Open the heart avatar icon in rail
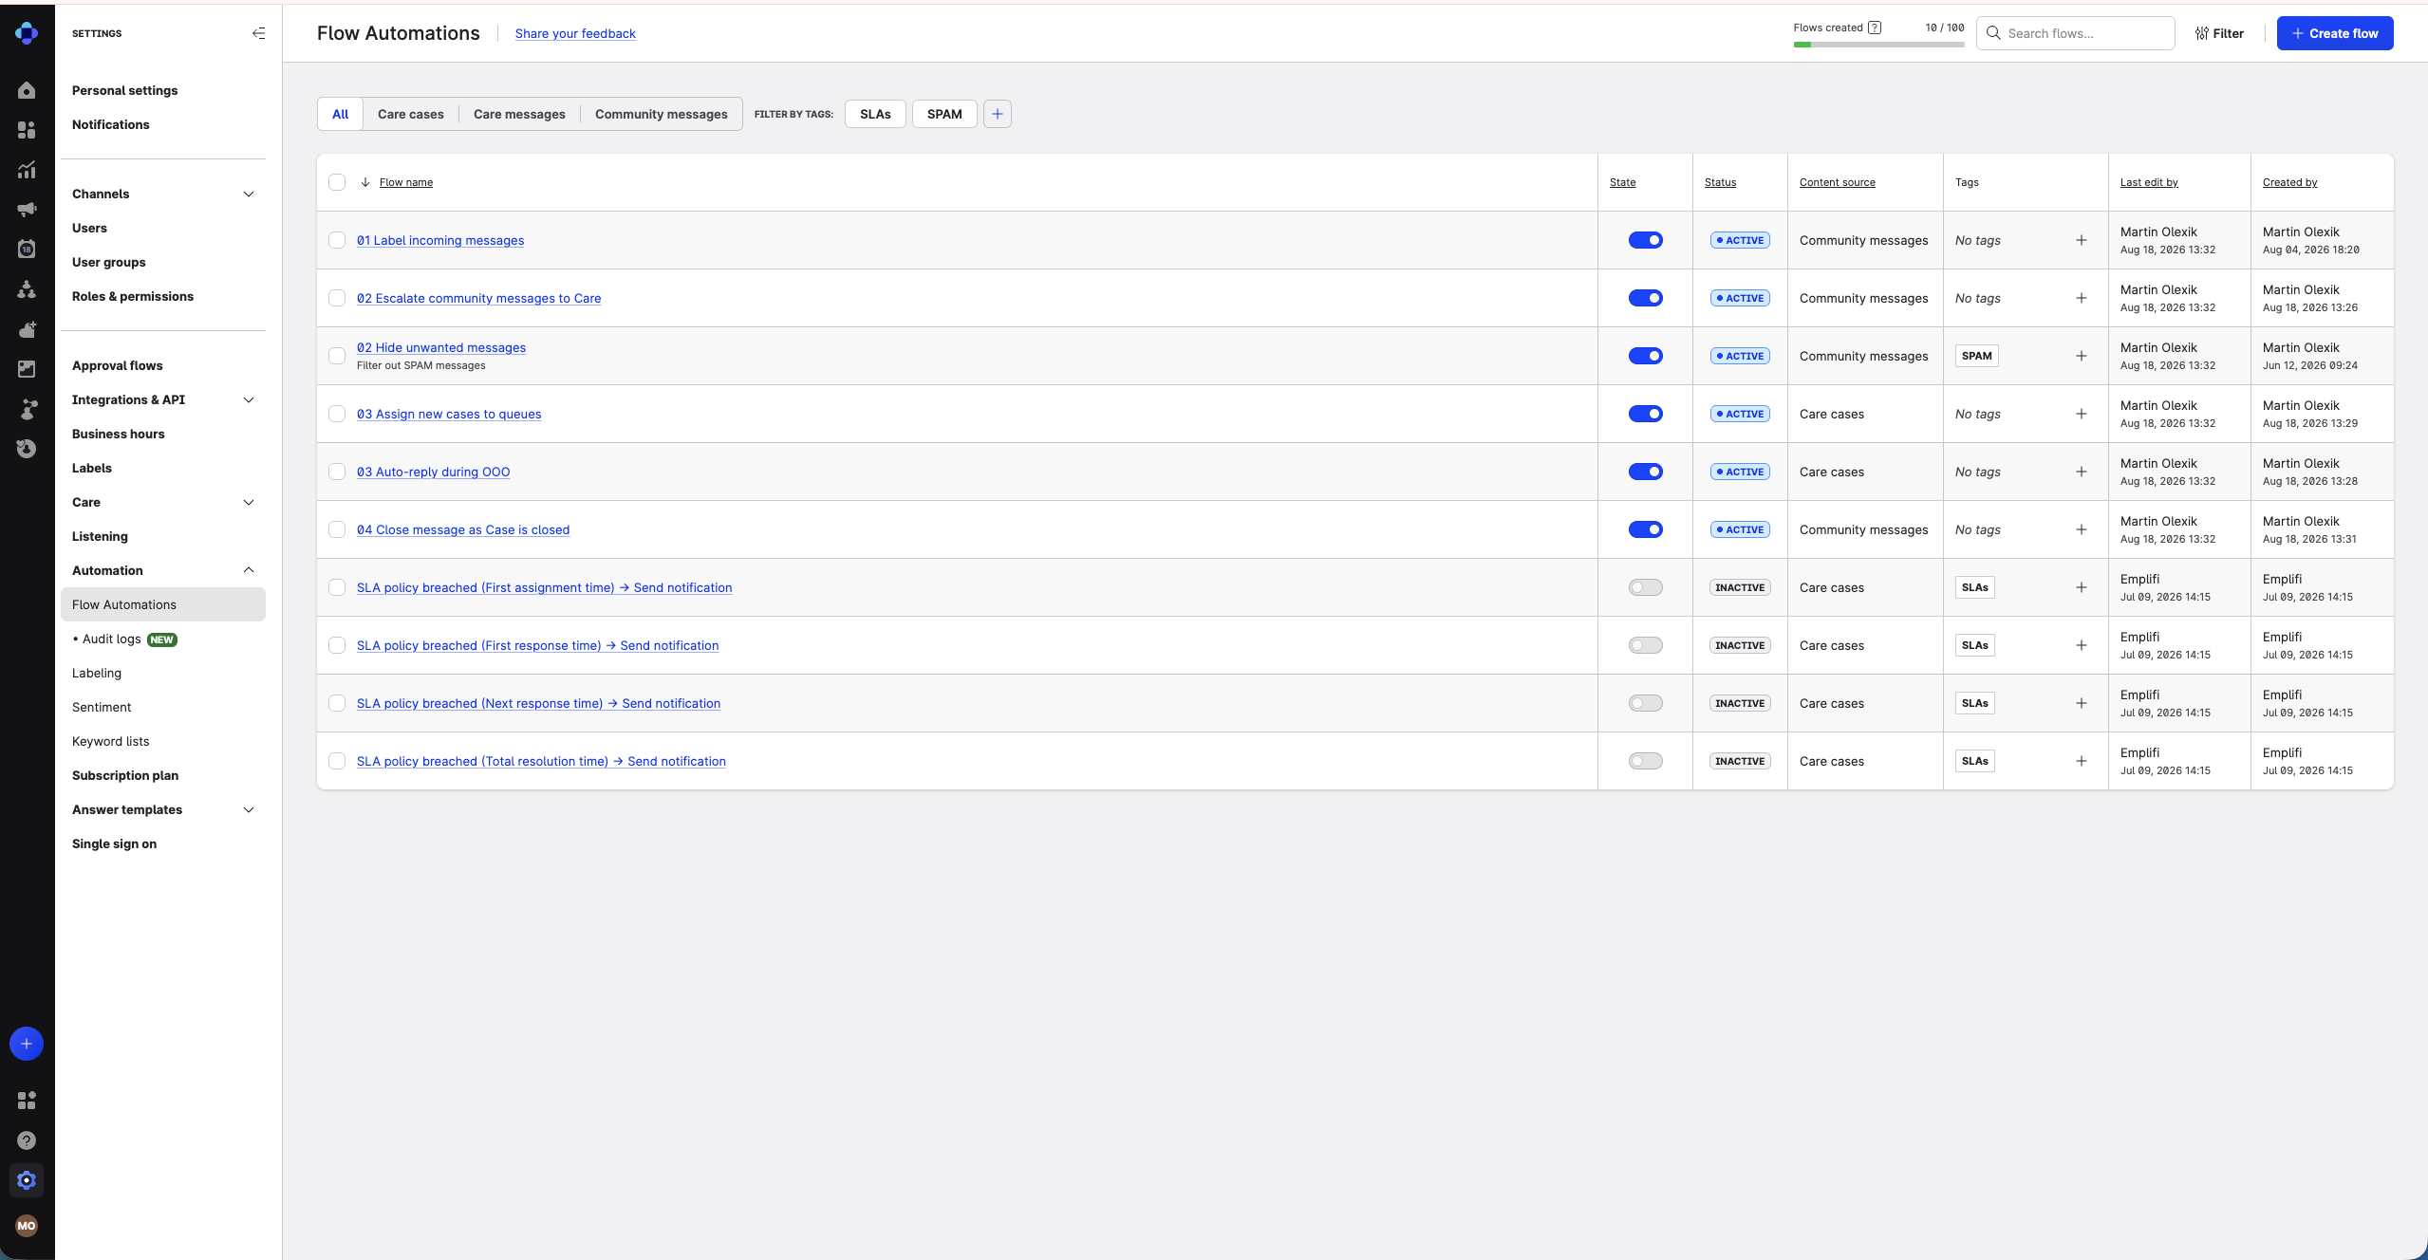Viewport: 2428px width, 1260px height. point(27,449)
